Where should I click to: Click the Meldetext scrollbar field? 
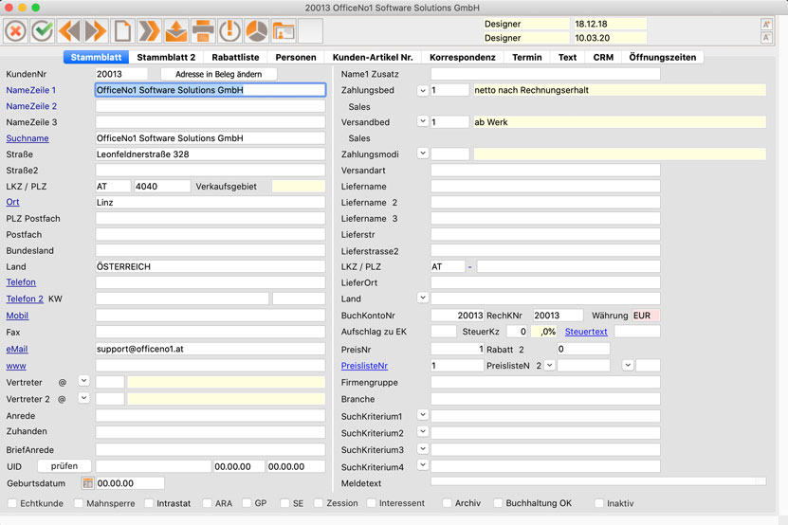598,481
